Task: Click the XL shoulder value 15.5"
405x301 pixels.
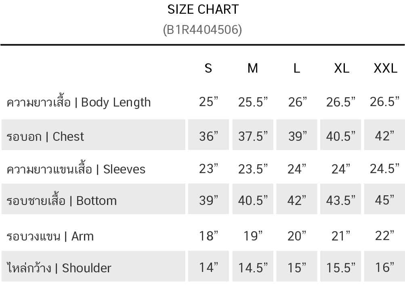Action: point(341,268)
